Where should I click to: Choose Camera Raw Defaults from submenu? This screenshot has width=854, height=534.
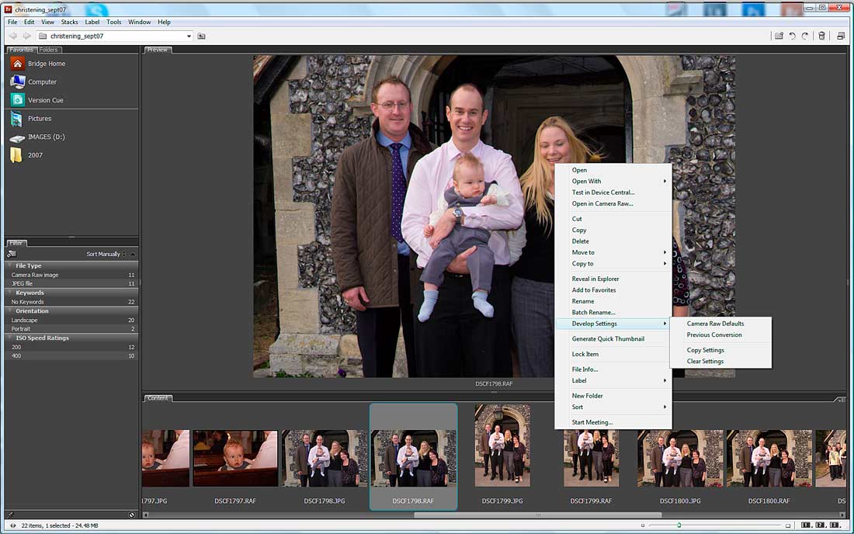tap(715, 324)
